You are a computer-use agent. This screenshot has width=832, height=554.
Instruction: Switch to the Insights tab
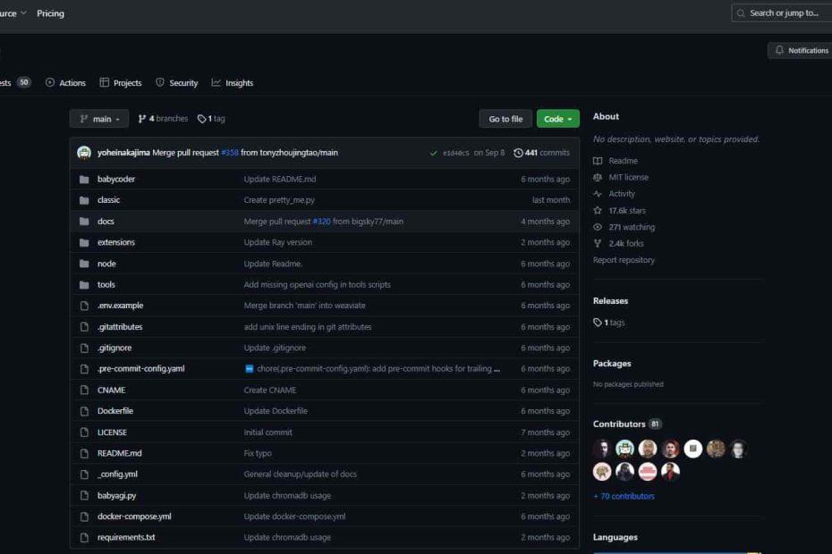(233, 83)
